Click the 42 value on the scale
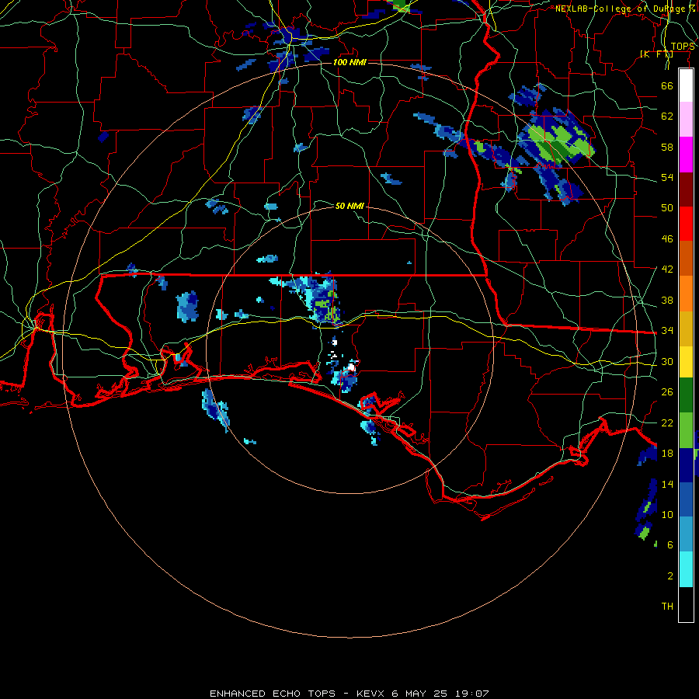This screenshot has width=699, height=699. [667, 270]
